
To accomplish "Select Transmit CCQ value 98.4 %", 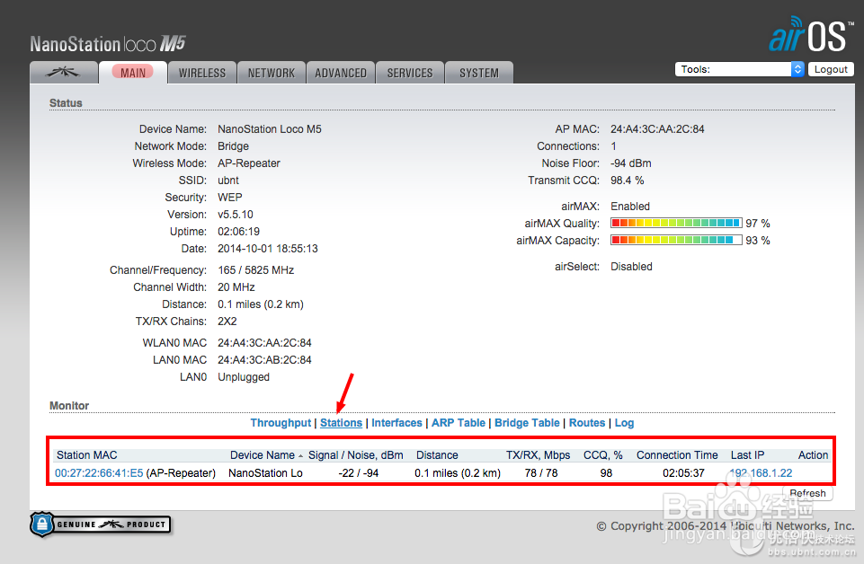I will (627, 180).
